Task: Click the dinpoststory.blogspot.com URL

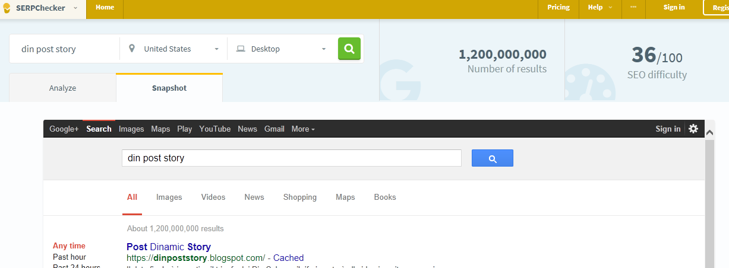Action: pos(195,258)
